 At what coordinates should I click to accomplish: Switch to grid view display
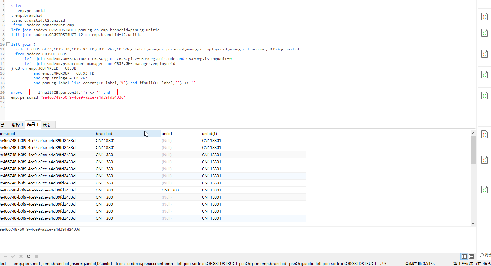click(x=464, y=256)
